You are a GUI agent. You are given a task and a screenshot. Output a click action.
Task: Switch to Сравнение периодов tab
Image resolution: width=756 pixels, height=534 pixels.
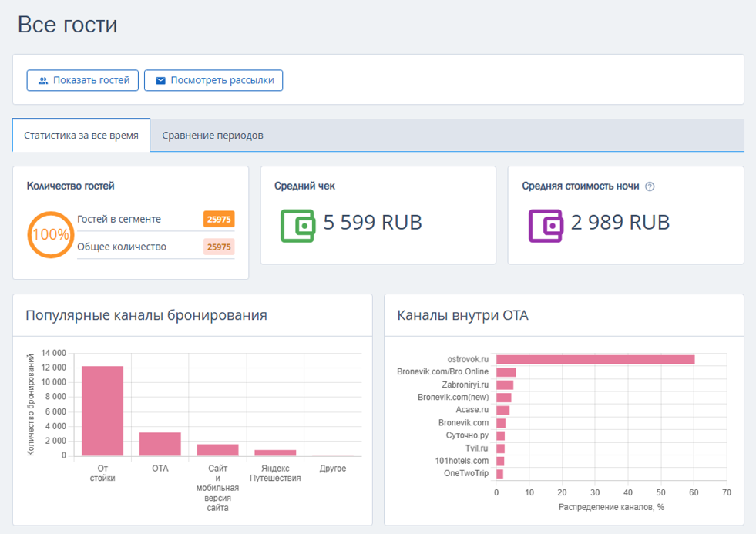(x=213, y=136)
